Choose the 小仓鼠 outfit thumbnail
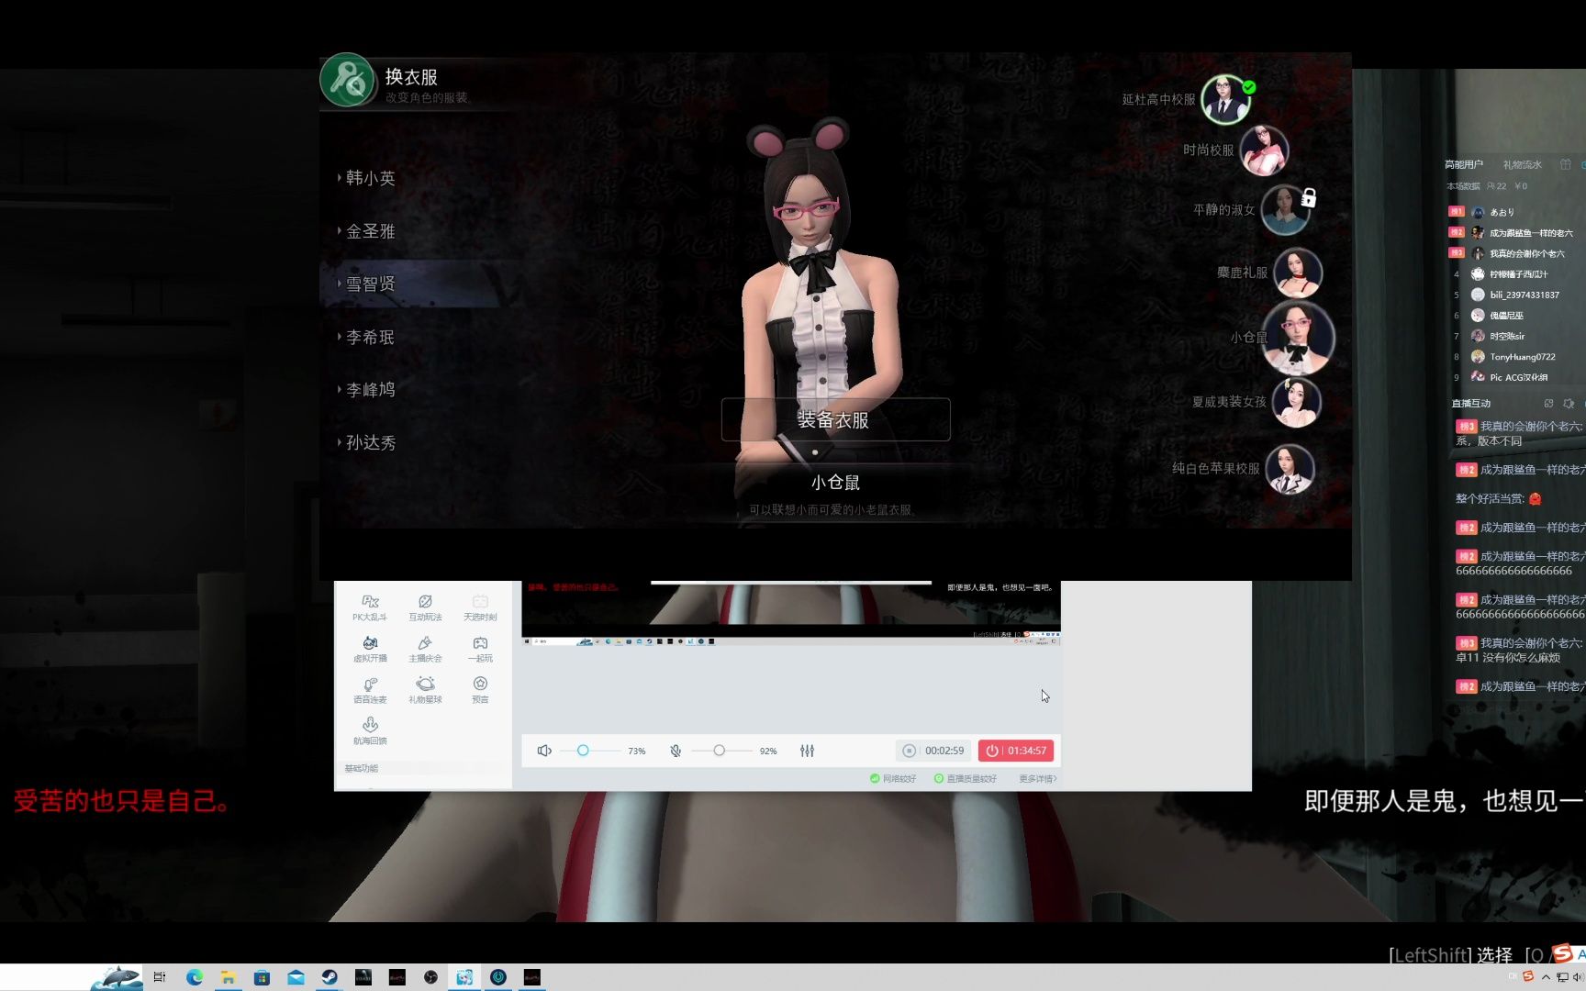 coord(1298,338)
